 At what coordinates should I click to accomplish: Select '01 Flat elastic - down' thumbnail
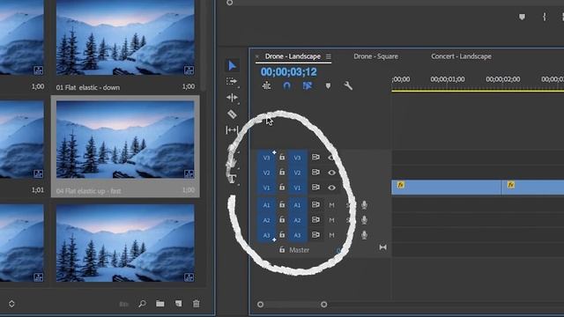pos(125,38)
